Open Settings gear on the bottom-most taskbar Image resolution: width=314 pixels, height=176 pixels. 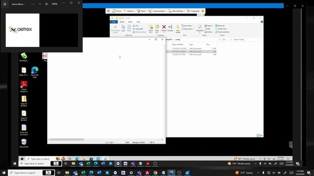(131, 173)
